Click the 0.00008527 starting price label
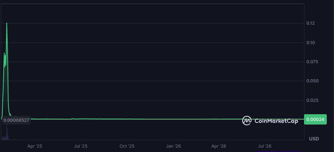 (16, 121)
